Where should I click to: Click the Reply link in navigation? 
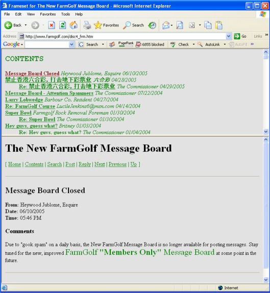pos(85,164)
